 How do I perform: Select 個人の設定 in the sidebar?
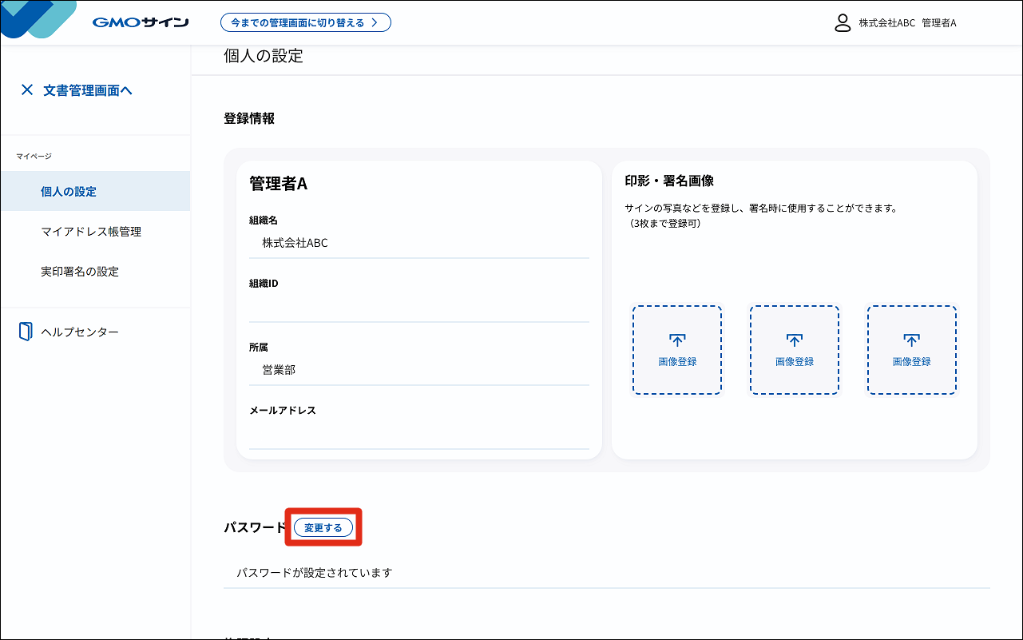69,192
